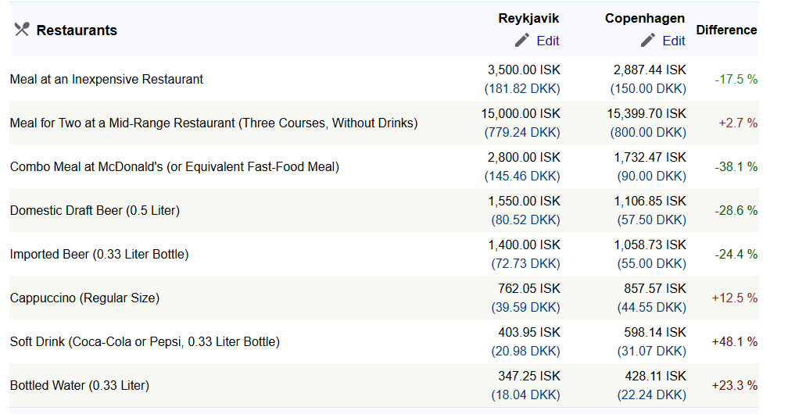The image size is (788, 414).
Task: Click the (44.55 DKK) converted value
Action: pos(652,308)
